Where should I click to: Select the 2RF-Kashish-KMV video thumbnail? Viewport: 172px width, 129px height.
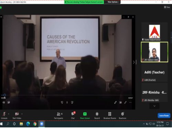[154, 52]
